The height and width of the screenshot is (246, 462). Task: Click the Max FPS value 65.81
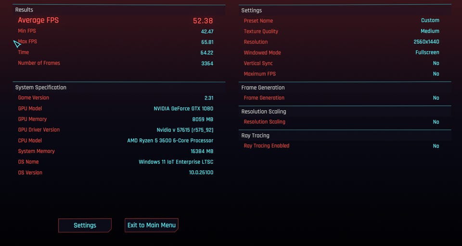pos(207,42)
